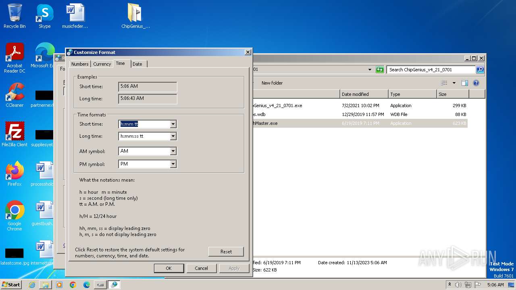Change the view using the Explorer views icon

click(444, 83)
